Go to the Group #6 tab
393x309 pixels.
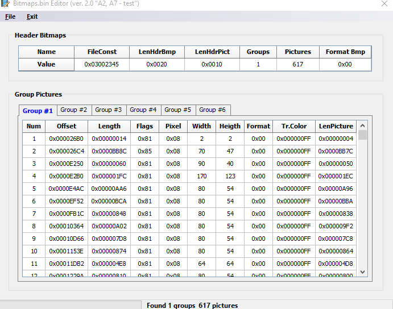pyautogui.click(x=212, y=110)
